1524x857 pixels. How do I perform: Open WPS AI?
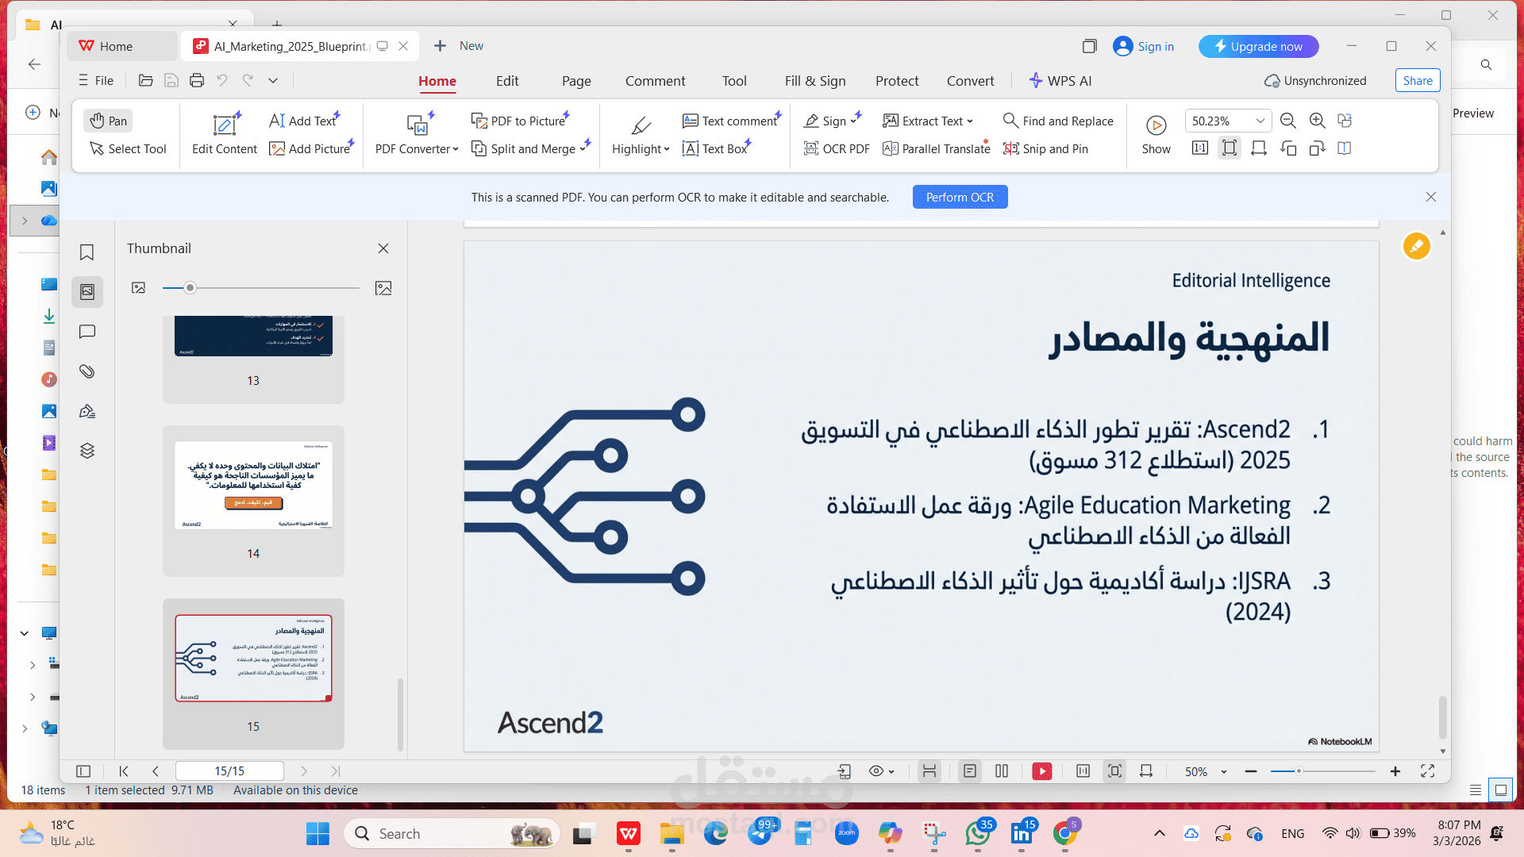pyautogui.click(x=1060, y=81)
